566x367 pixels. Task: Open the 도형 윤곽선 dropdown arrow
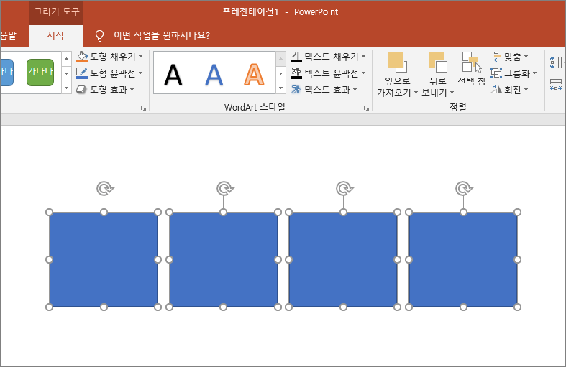click(x=141, y=73)
